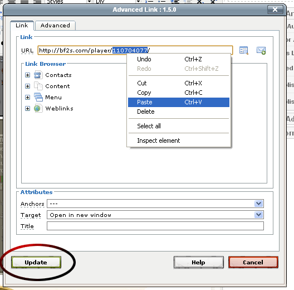The height and width of the screenshot is (290, 294).
Task: Expand the Weblinks tree node
Action: click(28, 108)
